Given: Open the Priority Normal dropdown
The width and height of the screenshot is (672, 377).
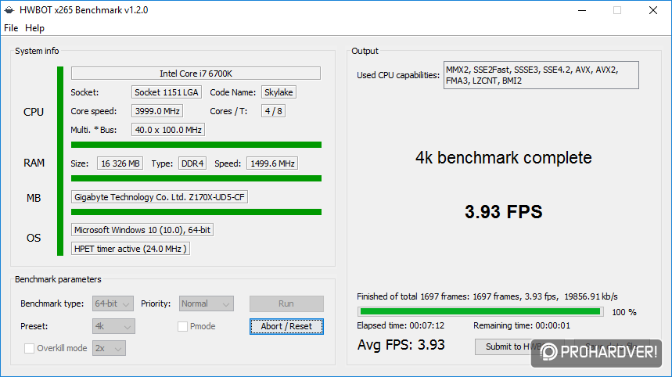Looking at the screenshot, I should tap(207, 303).
